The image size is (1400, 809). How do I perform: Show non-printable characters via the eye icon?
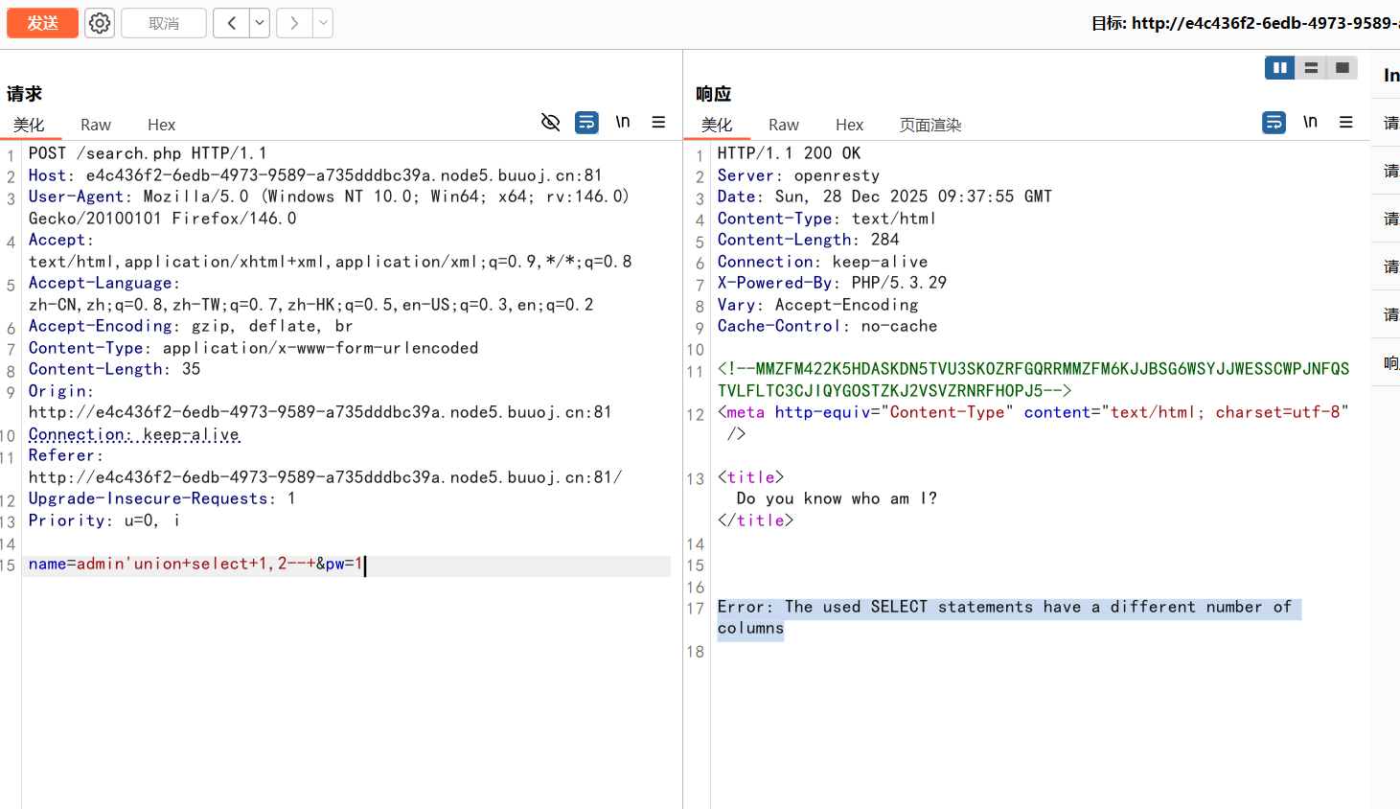tap(550, 122)
